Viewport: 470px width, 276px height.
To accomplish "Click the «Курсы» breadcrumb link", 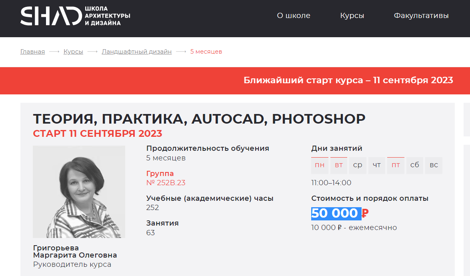I will pos(73,52).
